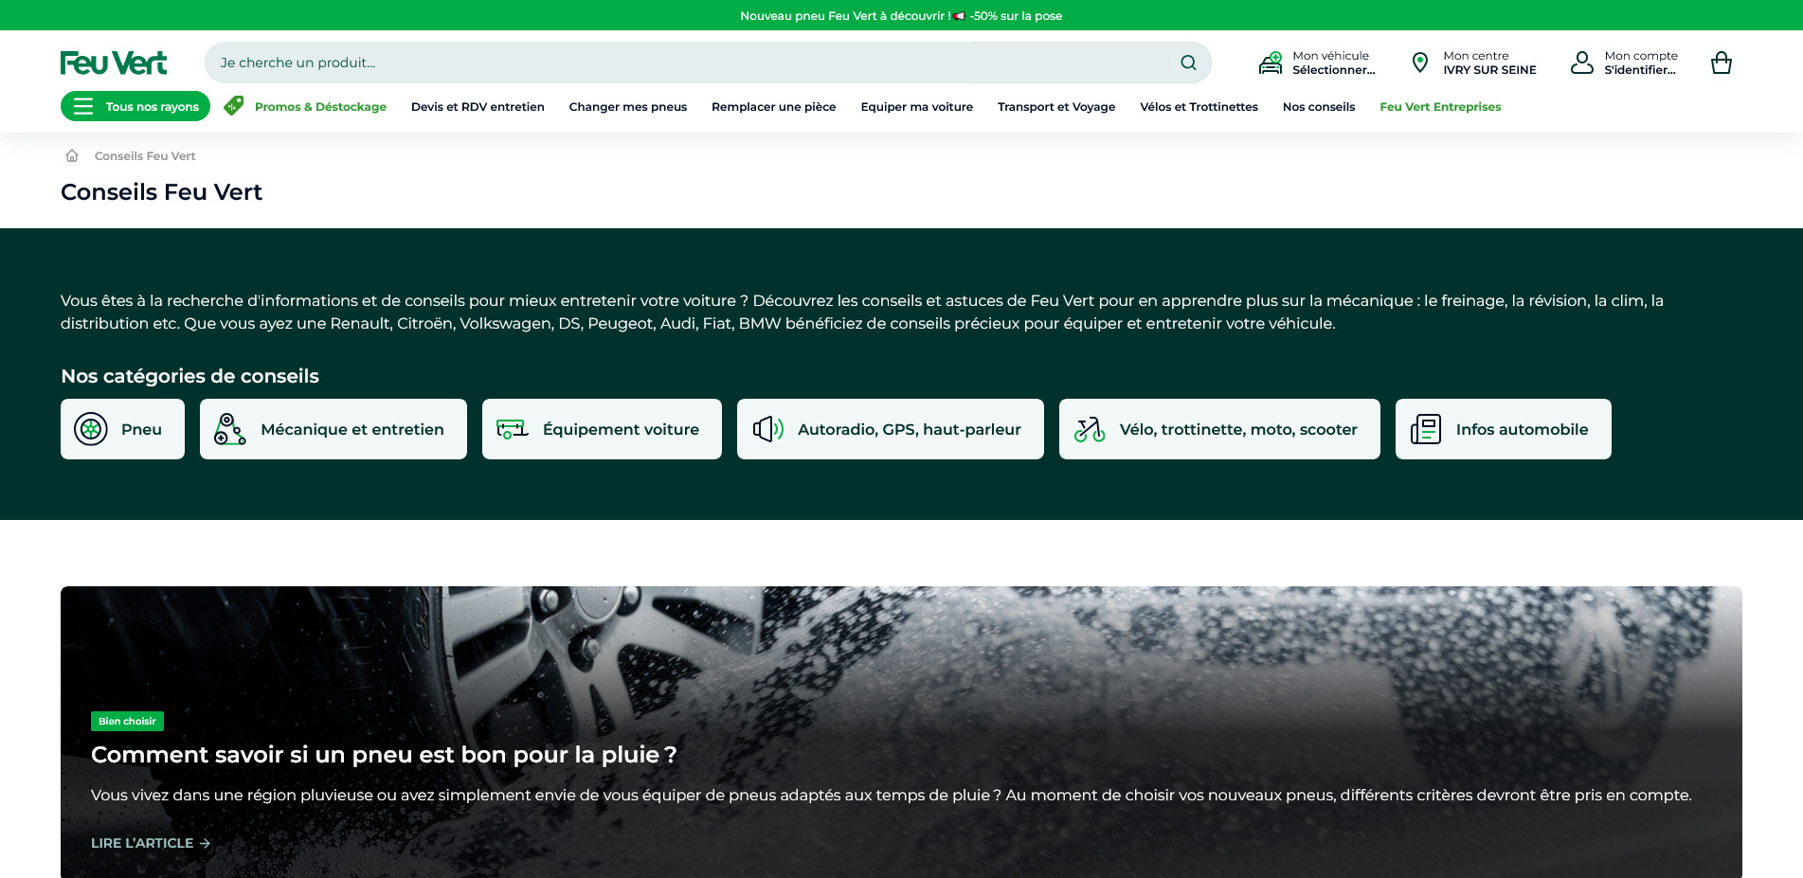
Task: Click the green promo tag icon
Action: coord(233,106)
